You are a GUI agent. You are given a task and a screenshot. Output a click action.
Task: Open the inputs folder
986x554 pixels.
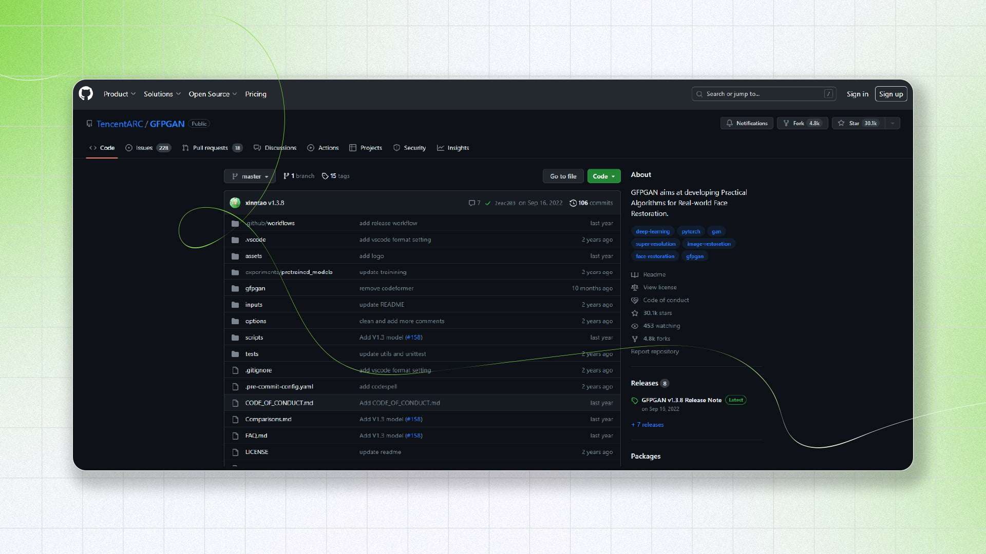tap(254, 305)
